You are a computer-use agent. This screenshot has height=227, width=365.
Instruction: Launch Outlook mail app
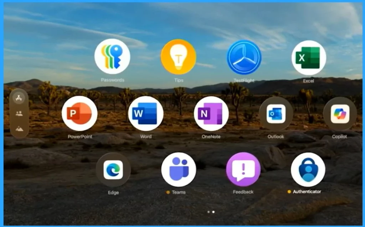point(276,114)
